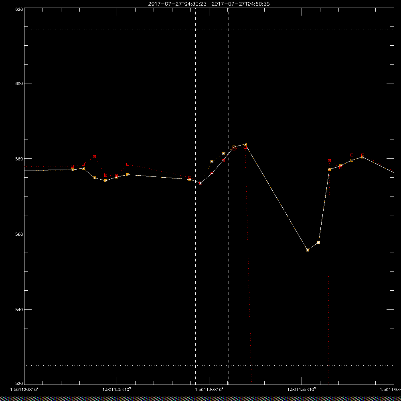Screen dimensions: 401x401
Task: Click the second vertical dashed line
Action: (x=229, y=196)
